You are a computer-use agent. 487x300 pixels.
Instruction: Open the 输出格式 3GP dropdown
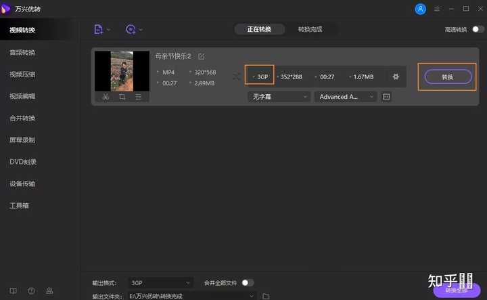(160, 283)
